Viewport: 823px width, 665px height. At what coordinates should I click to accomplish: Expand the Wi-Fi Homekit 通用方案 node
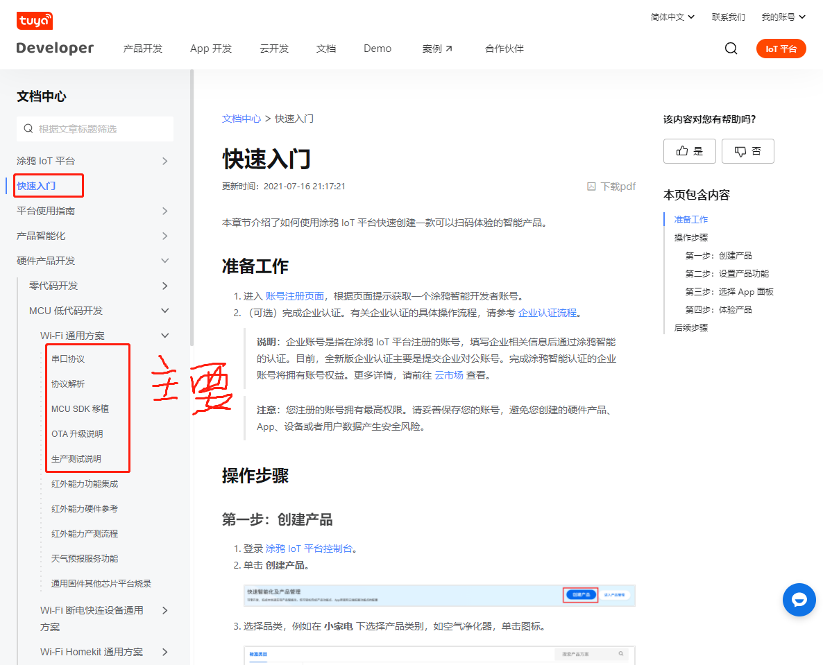pos(165,652)
